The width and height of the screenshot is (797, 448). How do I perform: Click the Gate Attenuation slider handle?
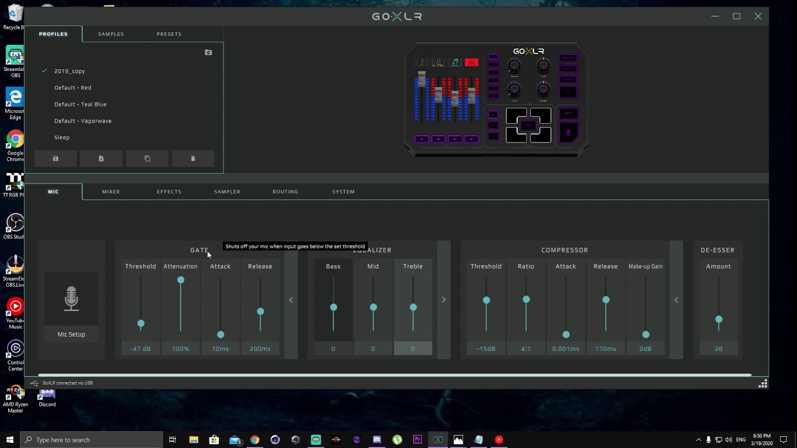181,280
